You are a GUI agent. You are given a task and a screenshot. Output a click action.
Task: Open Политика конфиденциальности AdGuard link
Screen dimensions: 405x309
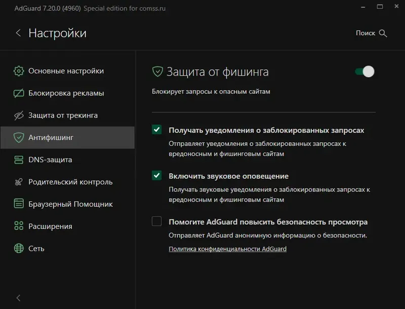pos(227,249)
